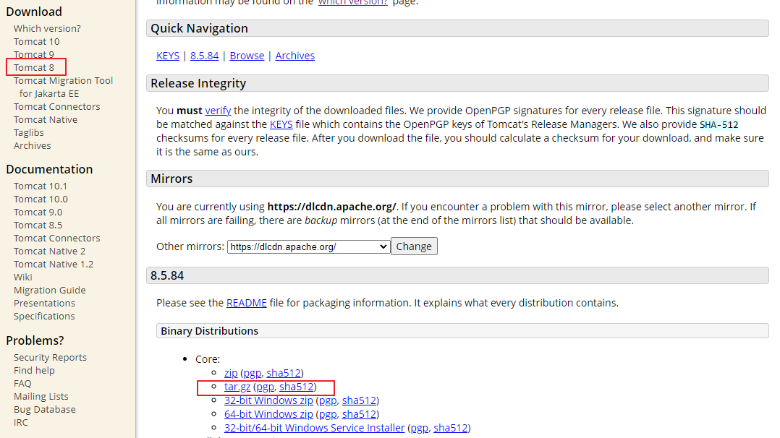The image size is (780, 438).
Task: Open Tomcat 9.0 documentation
Action: [x=38, y=212]
